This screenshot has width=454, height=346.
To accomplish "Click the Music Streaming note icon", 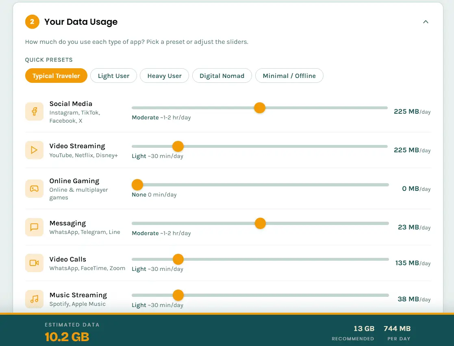I will point(34,299).
